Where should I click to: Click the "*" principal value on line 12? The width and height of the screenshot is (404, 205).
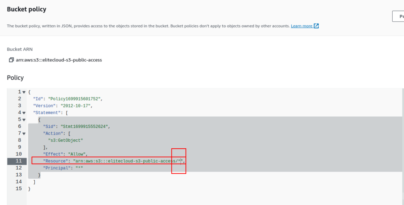(79, 168)
